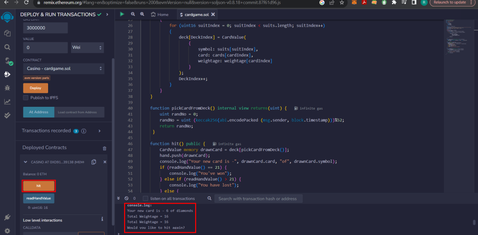This screenshot has width=478, height=235.
Task: Click the orange hit function button
Action: tap(39, 186)
